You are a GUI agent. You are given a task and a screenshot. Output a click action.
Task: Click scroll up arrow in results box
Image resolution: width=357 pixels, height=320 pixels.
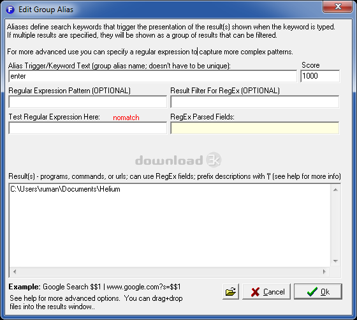click(x=335, y=190)
